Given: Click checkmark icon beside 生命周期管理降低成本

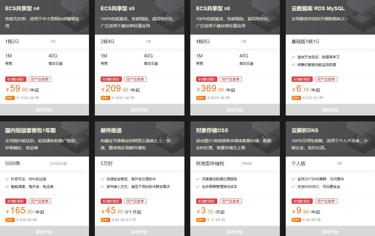Looking at the screenshot, I should (198, 186).
